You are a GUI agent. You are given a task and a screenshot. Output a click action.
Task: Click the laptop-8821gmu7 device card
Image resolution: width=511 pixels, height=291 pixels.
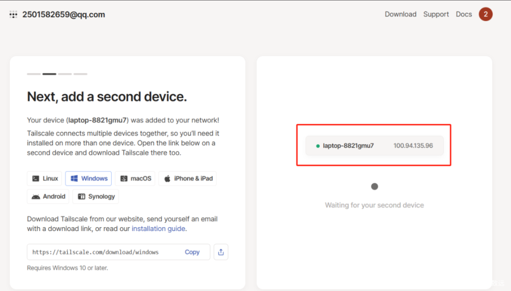(x=374, y=146)
